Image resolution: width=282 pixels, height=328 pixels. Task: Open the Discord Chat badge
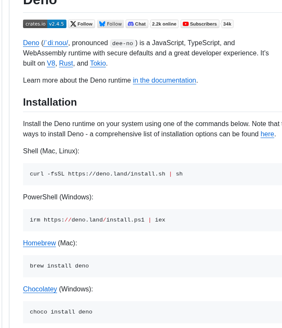click(137, 24)
